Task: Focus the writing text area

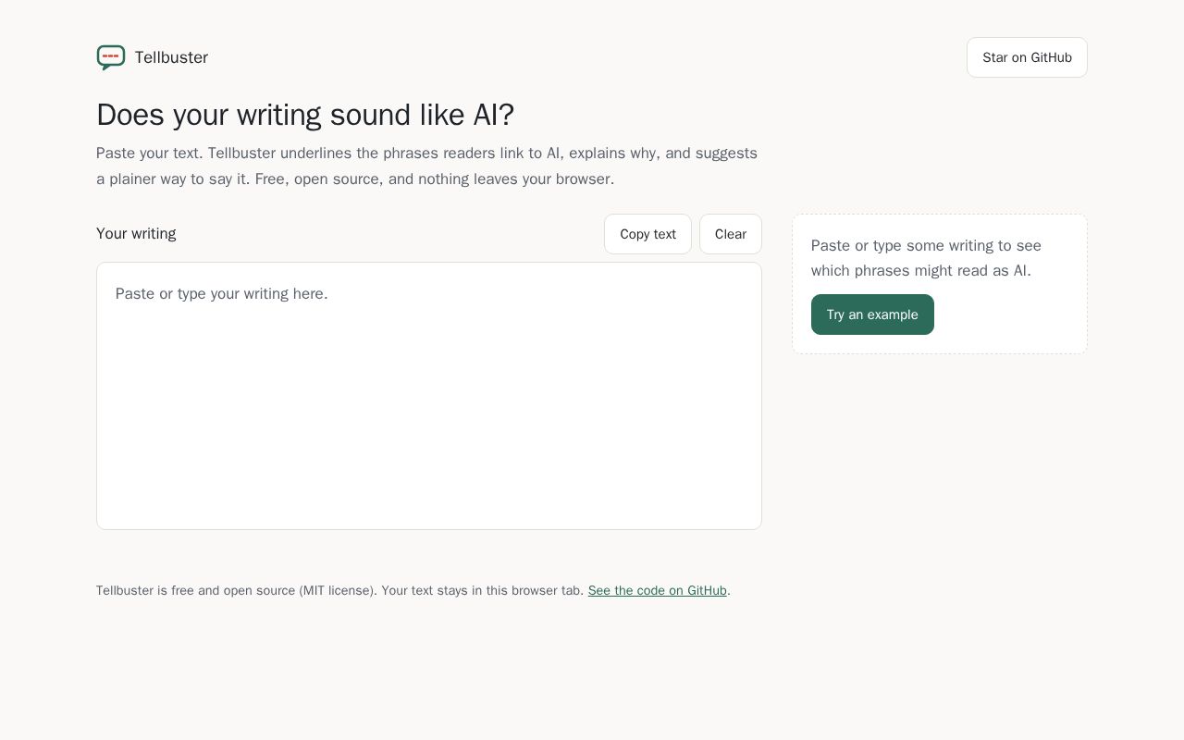Action: tap(429, 396)
